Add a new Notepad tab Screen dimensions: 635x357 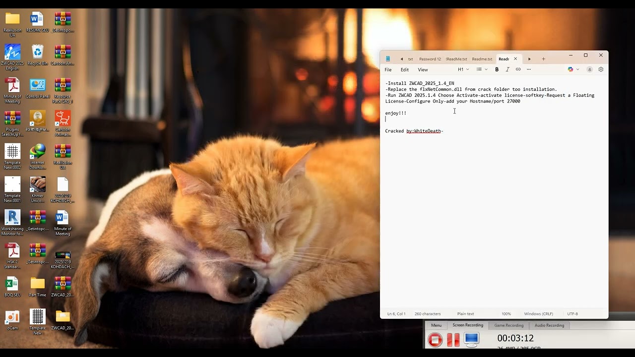point(543,59)
